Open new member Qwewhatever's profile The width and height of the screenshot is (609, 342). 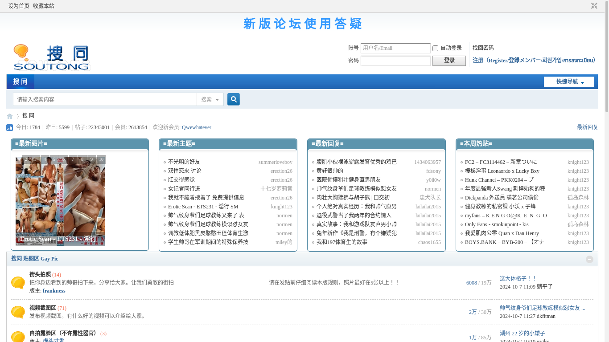click(197, 127)
